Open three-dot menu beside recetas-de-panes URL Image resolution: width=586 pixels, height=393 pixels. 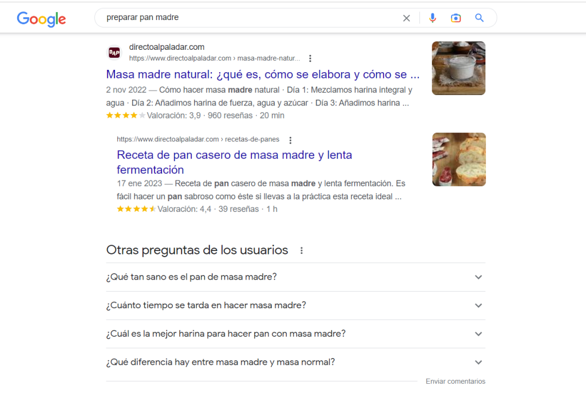(x=290, y=140)
